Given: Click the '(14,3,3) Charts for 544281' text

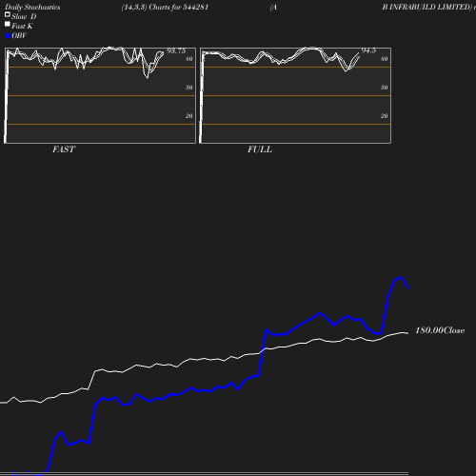Looking at the screenshot, I should 165,7.
